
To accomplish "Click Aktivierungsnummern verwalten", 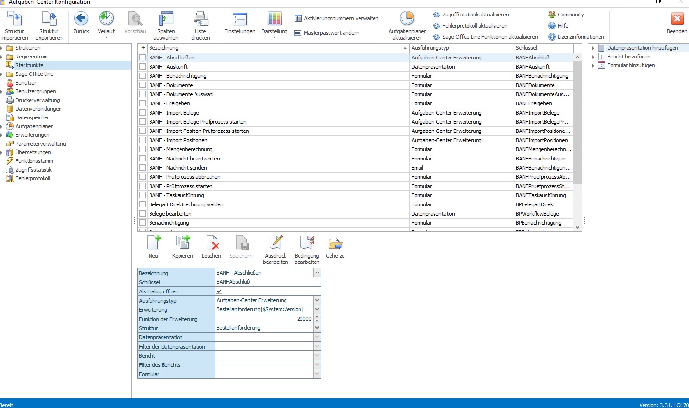I will click(x=337, y=18).
